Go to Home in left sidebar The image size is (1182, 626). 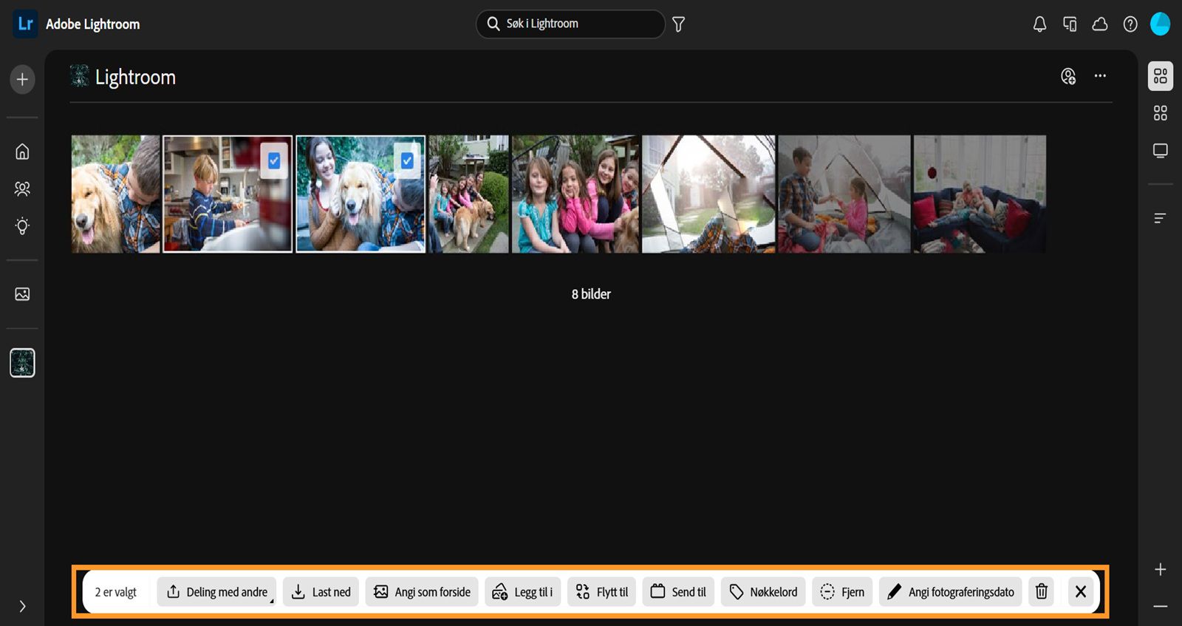[x=22, y=152]
